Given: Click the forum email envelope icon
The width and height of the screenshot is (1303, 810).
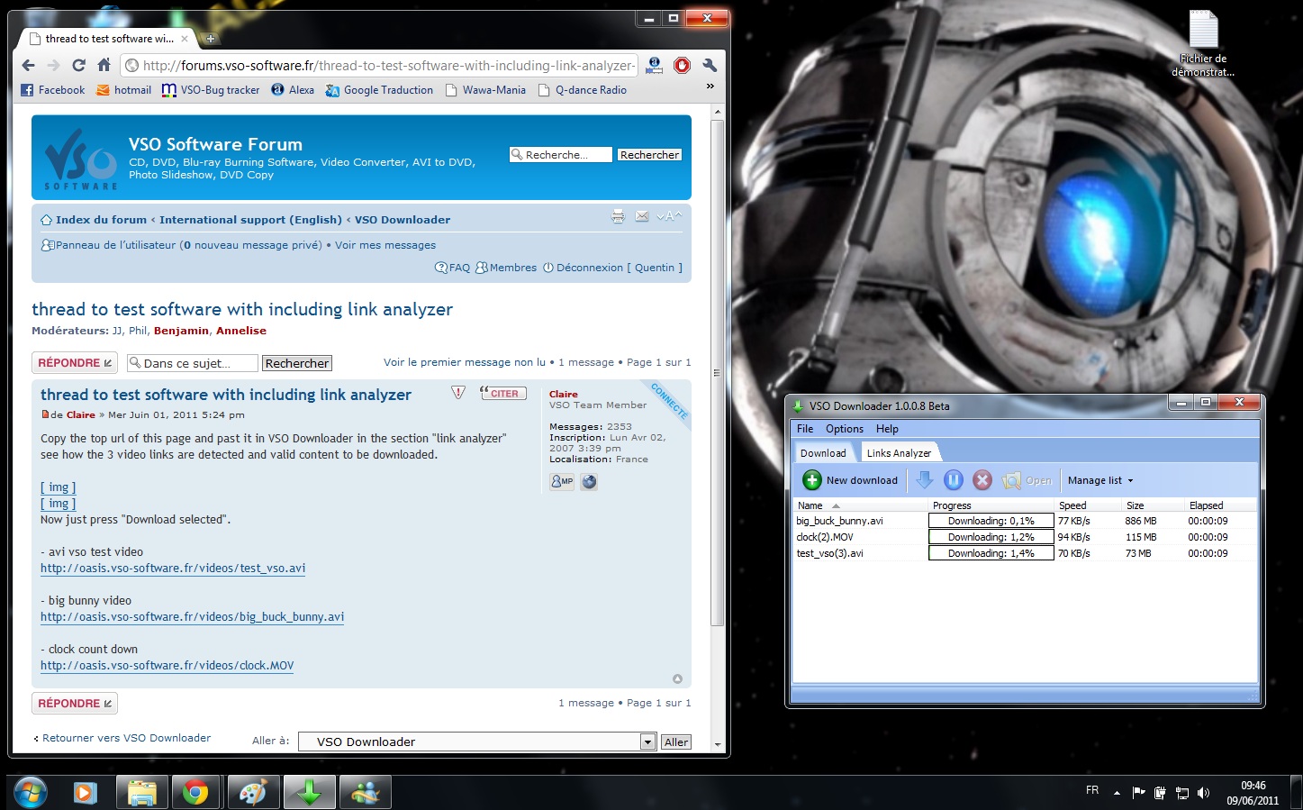Looking at the screenshot, I should click(x=642, y=216).
